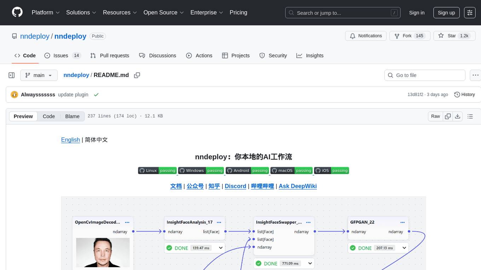Open the more file actions menu

(476, 75)
